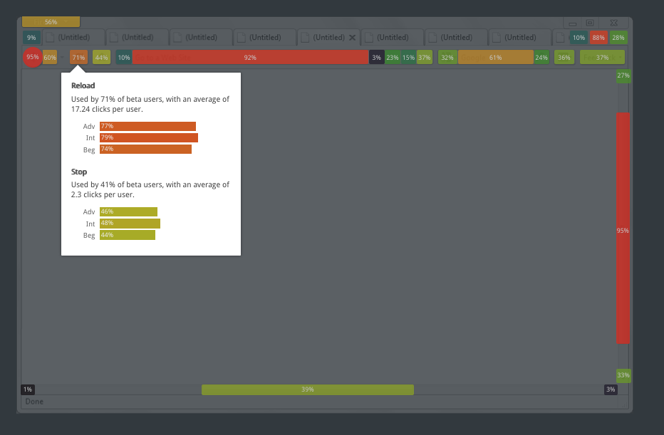
Task: Click the 'Done' status bar text
Action: click(x=34, y=402)
